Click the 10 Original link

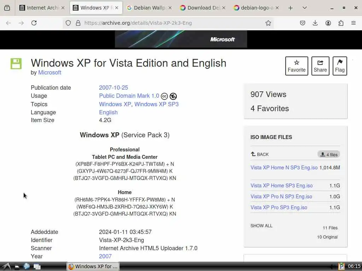(x=327, y=237)
